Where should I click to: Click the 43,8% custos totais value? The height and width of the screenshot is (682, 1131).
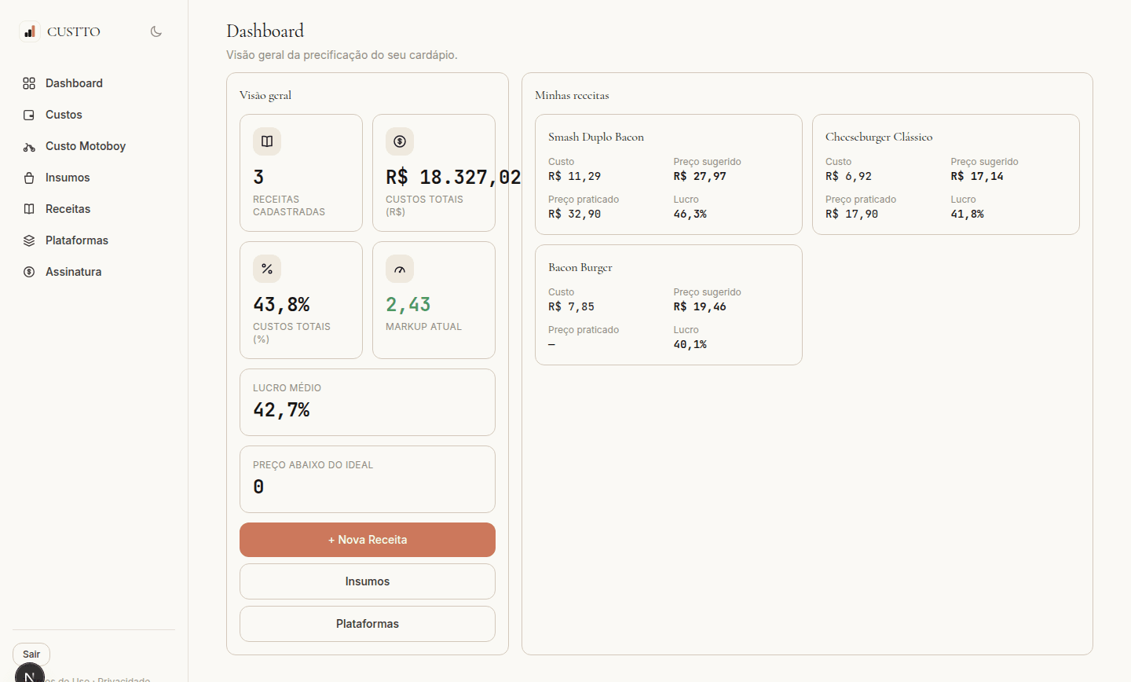click(281, 305)
